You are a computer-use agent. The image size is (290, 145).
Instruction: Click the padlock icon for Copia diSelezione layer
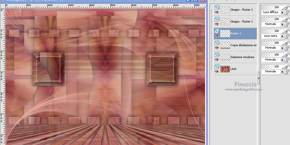(287, 48)
